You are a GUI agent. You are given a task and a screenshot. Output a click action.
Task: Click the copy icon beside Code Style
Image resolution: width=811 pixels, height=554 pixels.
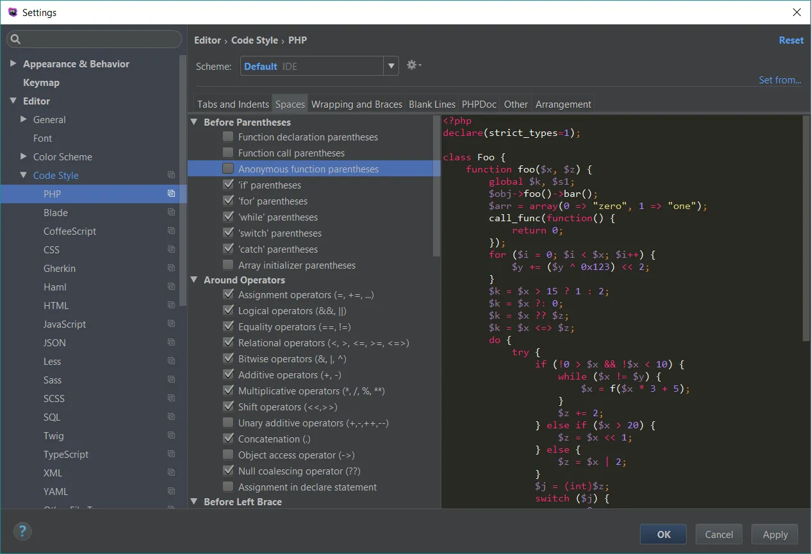coord(171,175)
